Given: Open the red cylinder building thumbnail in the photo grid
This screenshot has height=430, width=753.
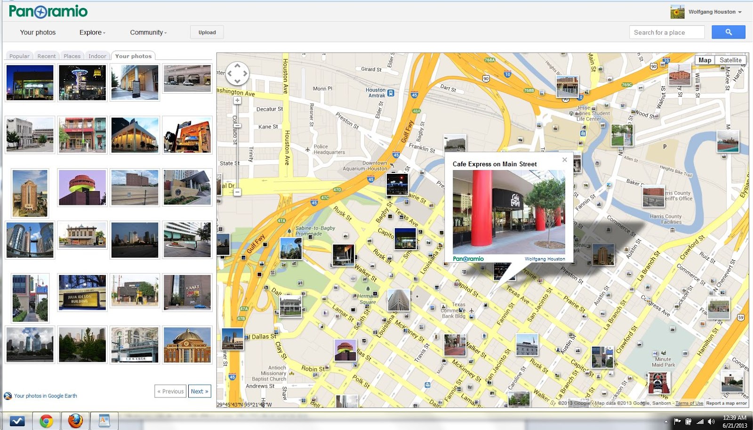Looking at the screenshot, I should [82, 187].
